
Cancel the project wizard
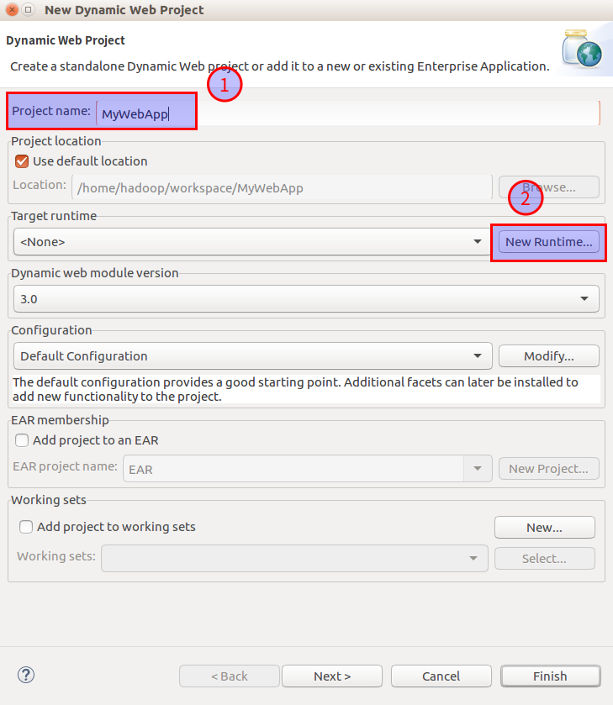point(441,676)
